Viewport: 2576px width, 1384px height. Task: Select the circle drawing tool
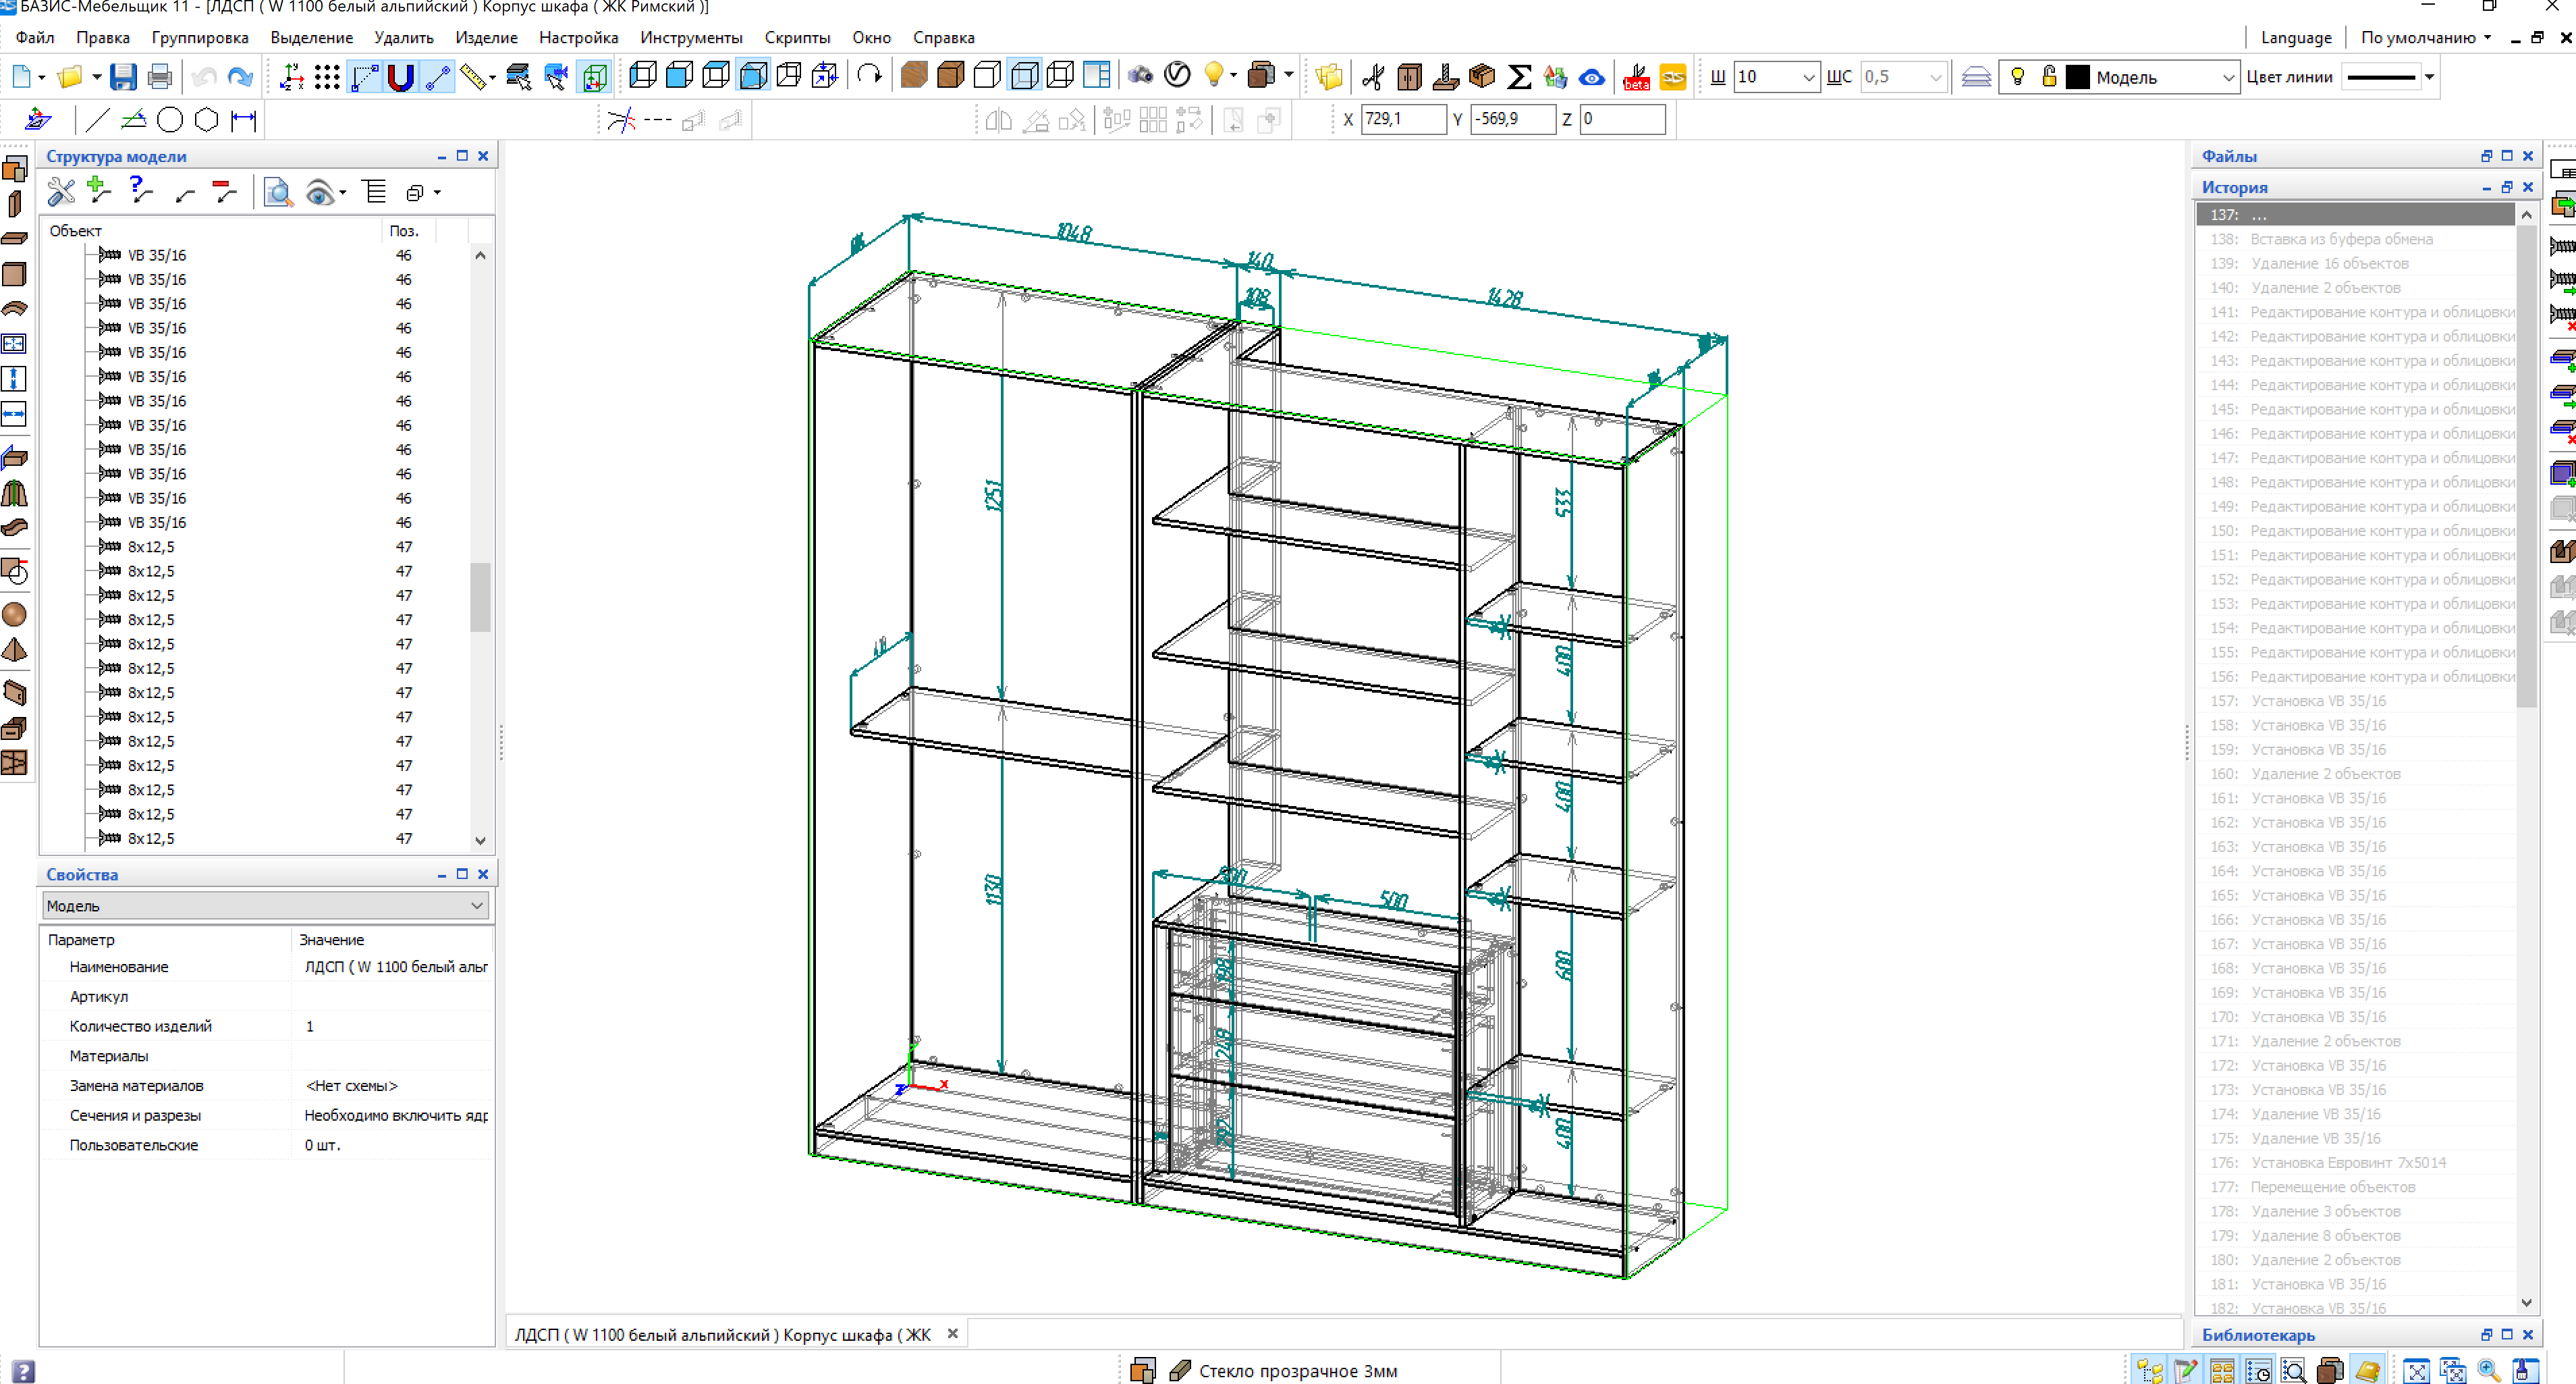(x=170, y=120)
